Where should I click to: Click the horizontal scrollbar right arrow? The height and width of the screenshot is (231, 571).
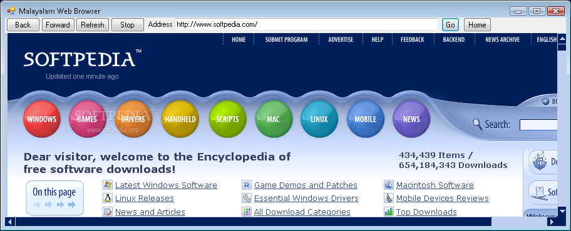(x=552, y=221)
